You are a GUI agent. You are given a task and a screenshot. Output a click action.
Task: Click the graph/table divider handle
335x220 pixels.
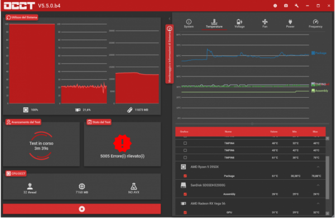point(252,123)
